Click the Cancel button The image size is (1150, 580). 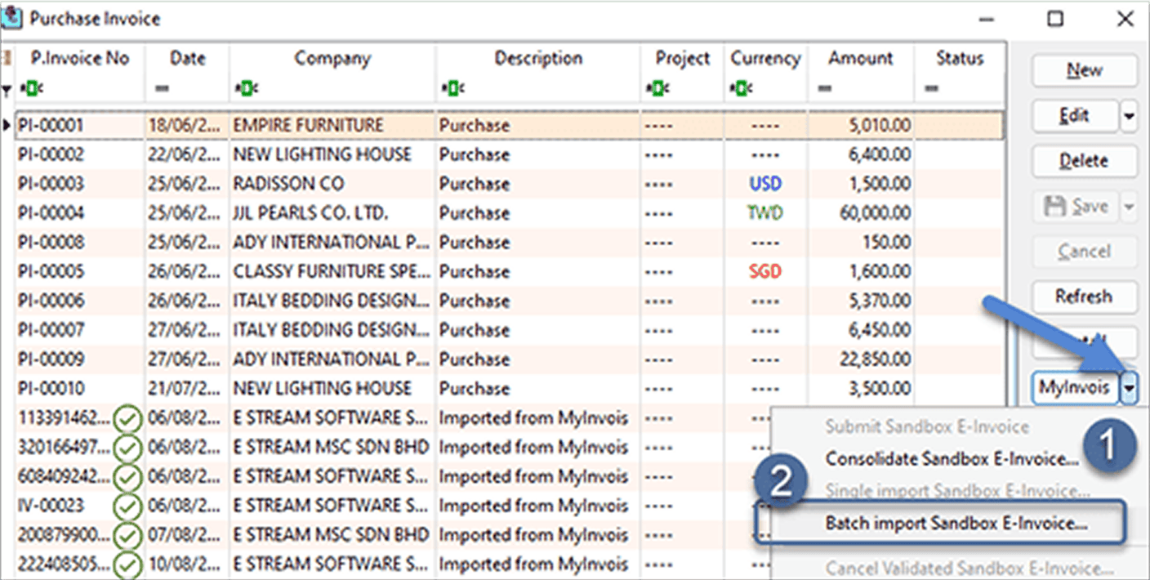[x=1084, y=252]
